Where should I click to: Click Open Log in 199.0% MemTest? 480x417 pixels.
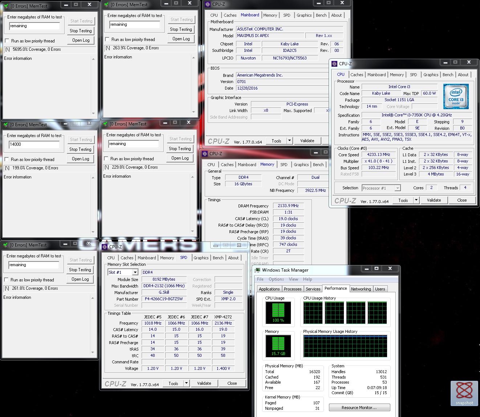(81, 159)
